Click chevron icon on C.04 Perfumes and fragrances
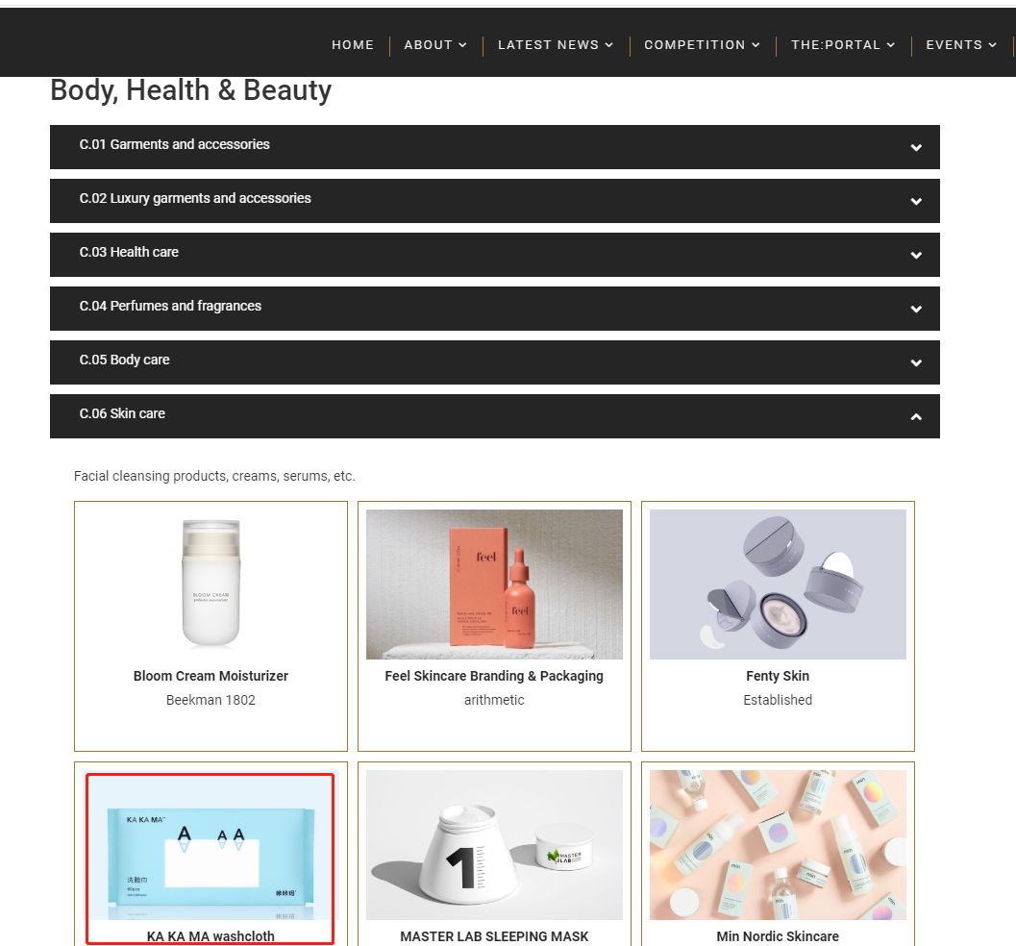1016x946 pixels. tap(916, 309)
